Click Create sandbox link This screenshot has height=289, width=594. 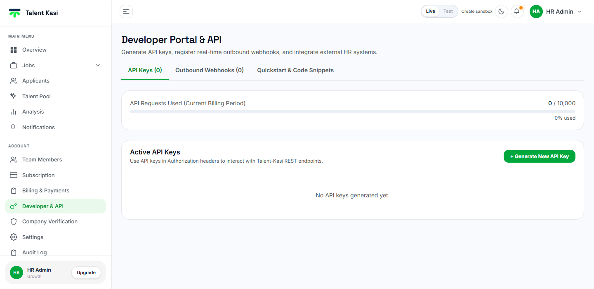tap(477, 12)
